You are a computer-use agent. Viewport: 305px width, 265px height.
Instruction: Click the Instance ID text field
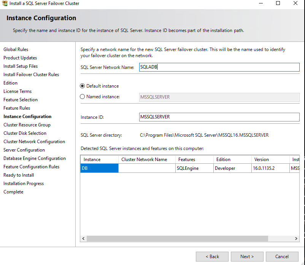click(219, 117)
